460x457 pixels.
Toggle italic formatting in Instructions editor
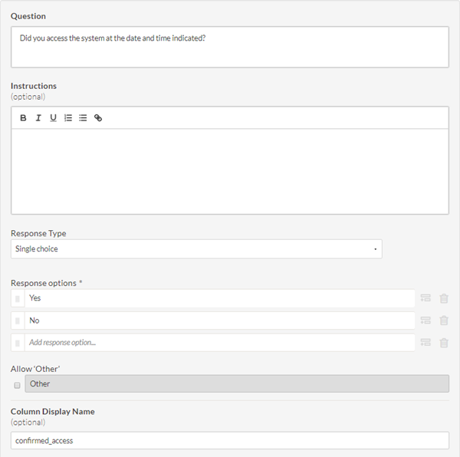38,118
